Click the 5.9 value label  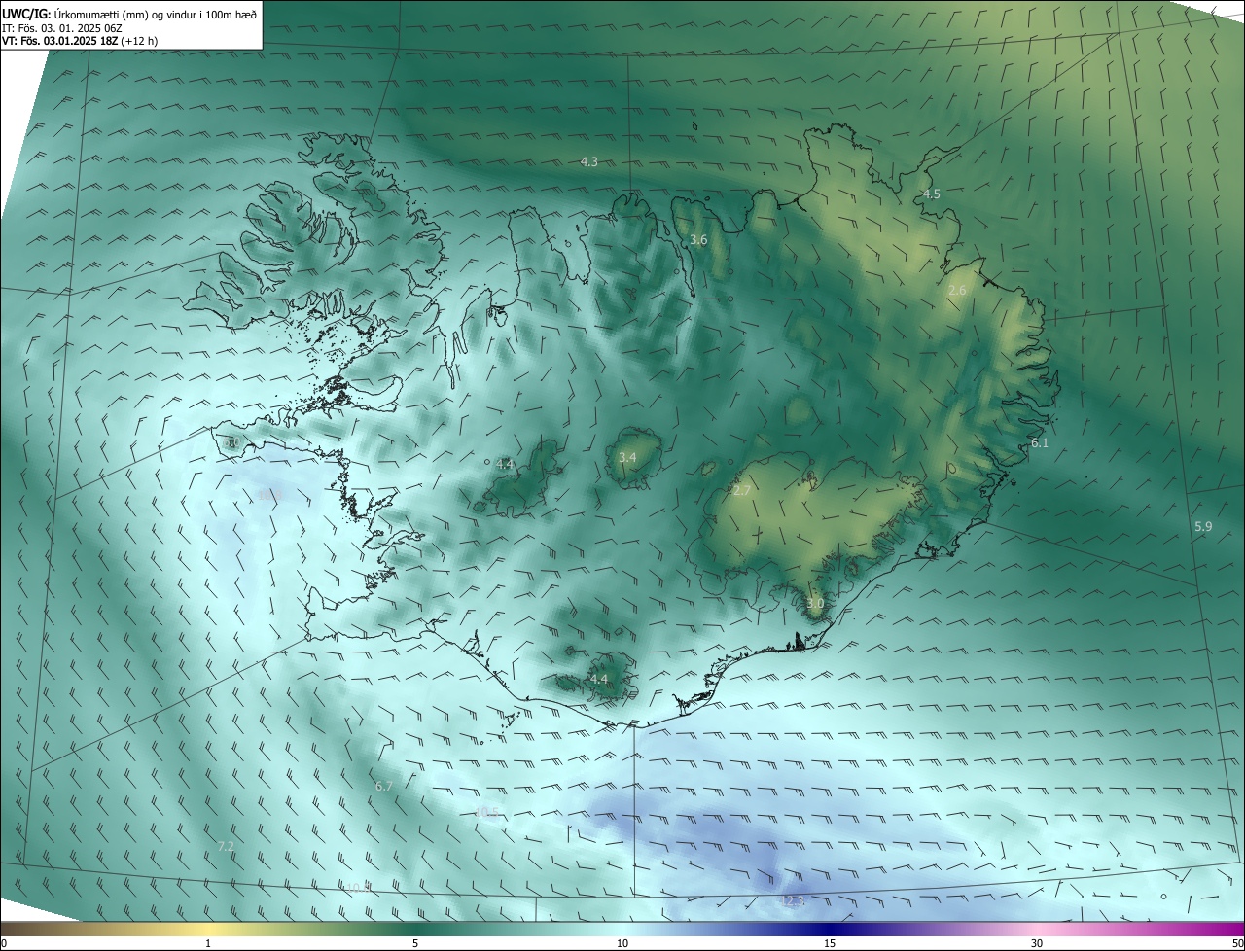tap(1203, 527)
